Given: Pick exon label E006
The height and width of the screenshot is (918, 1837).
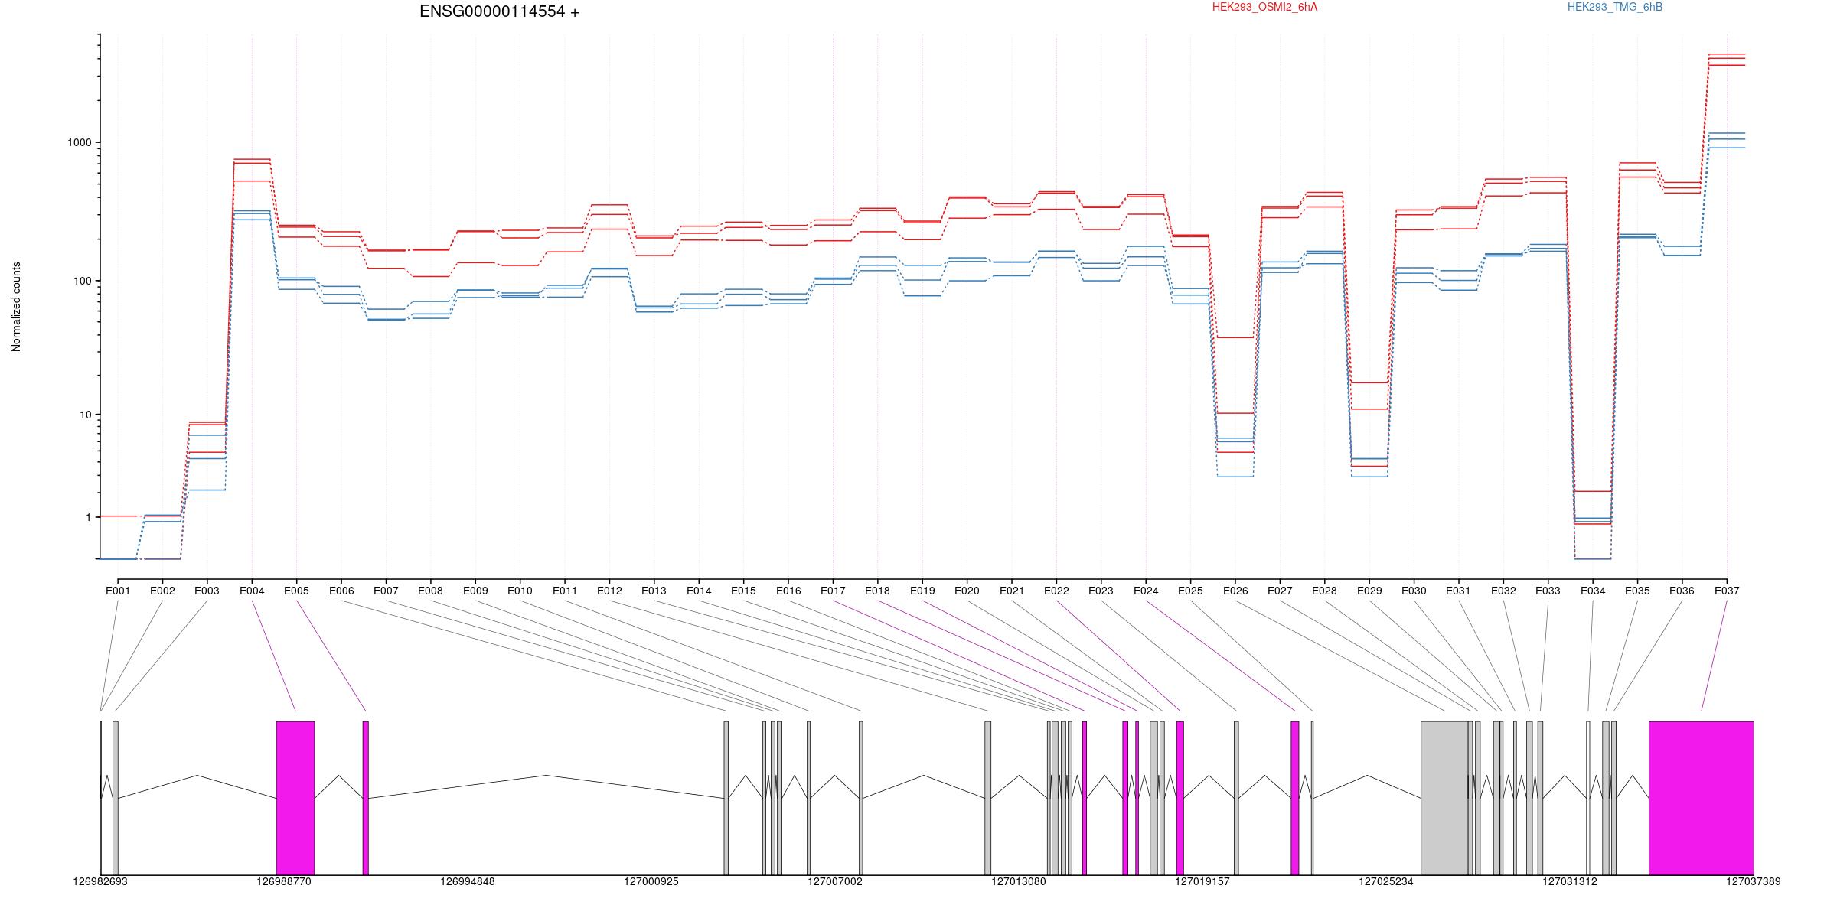Looking at the screenshot, I should pyautogui.click(x=341, y=591).
